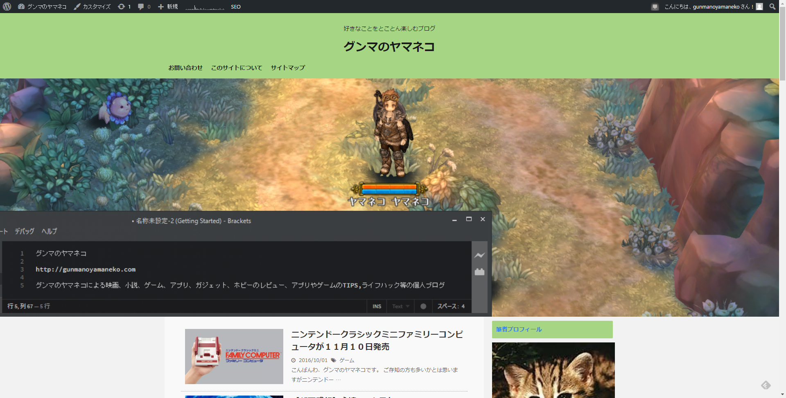Click the ゲーム category tag
Screen dimensions: 786x398
click(347, 360)
